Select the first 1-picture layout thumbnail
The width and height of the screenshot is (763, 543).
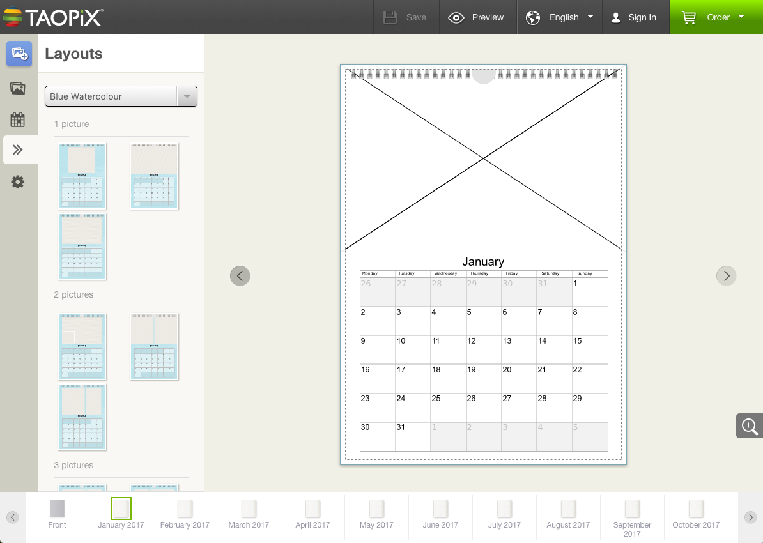tap(82, 176)
